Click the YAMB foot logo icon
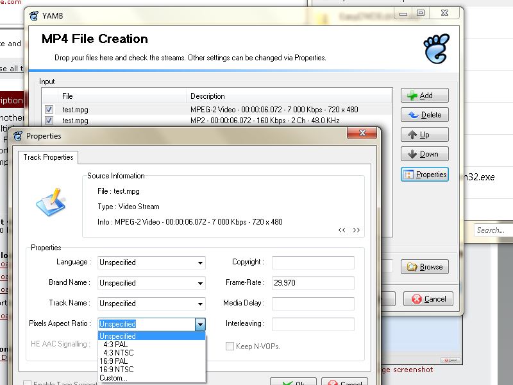Viewport: 513px width, 385px height. coord(437,49)
